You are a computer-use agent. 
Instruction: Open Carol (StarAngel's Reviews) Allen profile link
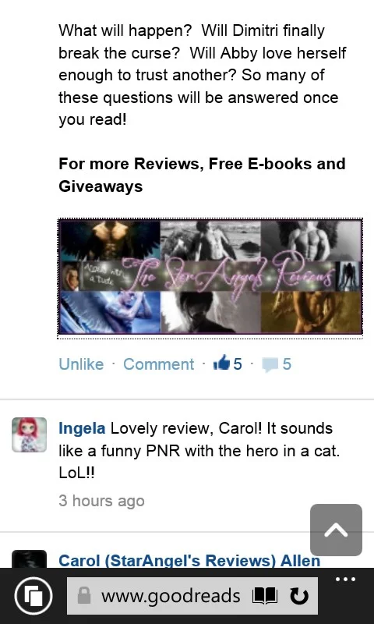[189, 560]
